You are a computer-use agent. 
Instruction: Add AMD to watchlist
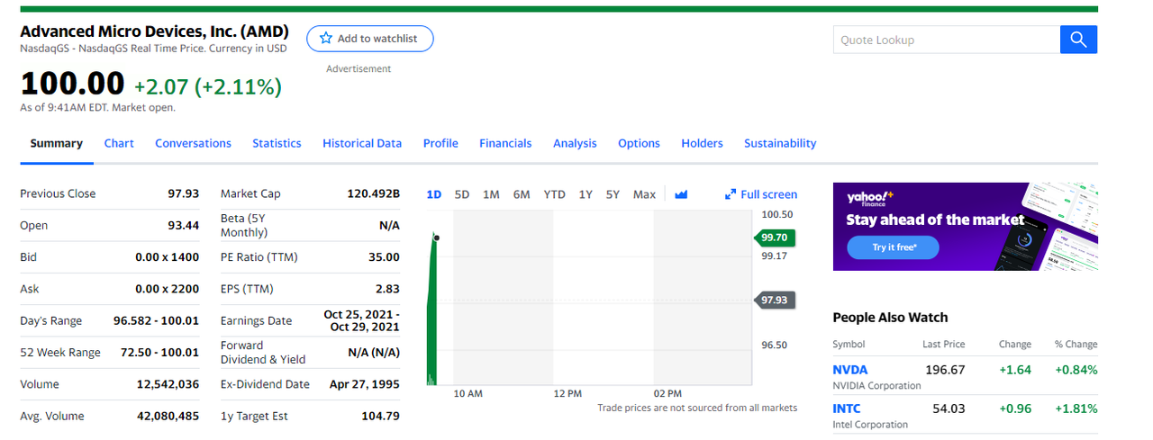point(369,39)
